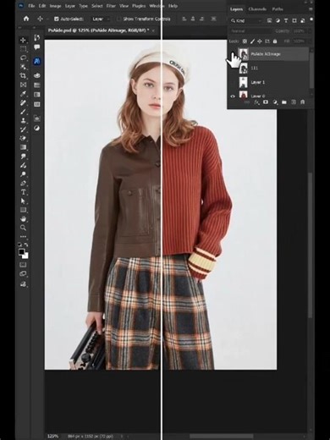Screen dimensions: 330x440
Task: Open the Layers panel menu
Action: pyautogui.click(x=311, y=9)
